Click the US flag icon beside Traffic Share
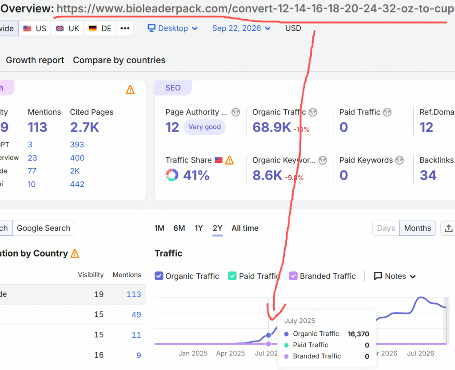This screenshot has height=370, width=455. point(219,160)
